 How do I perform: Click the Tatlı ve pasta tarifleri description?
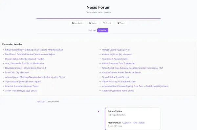(x=117, y=115)
